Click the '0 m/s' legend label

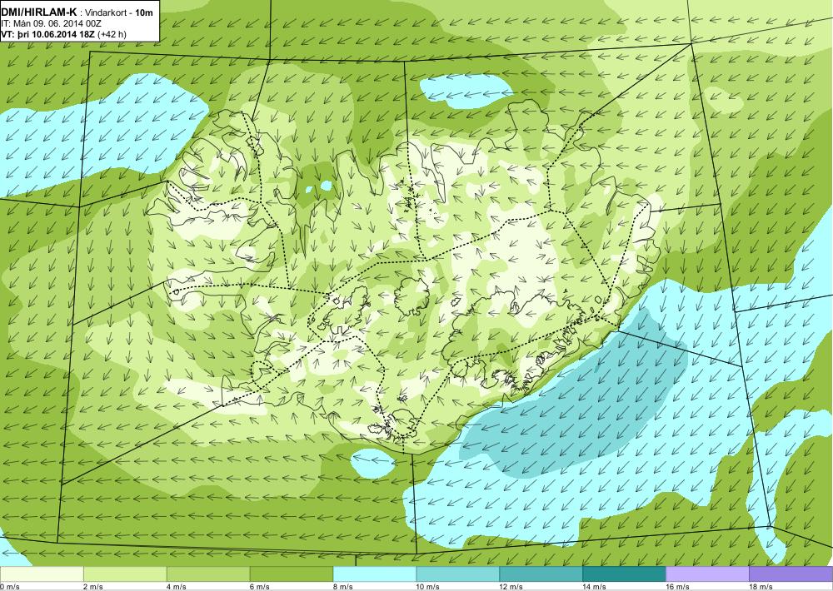point(10,587)
